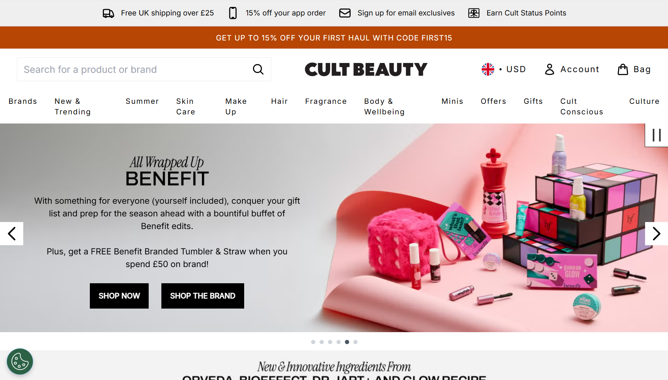Pause the hero carousel

pos(656,135)
